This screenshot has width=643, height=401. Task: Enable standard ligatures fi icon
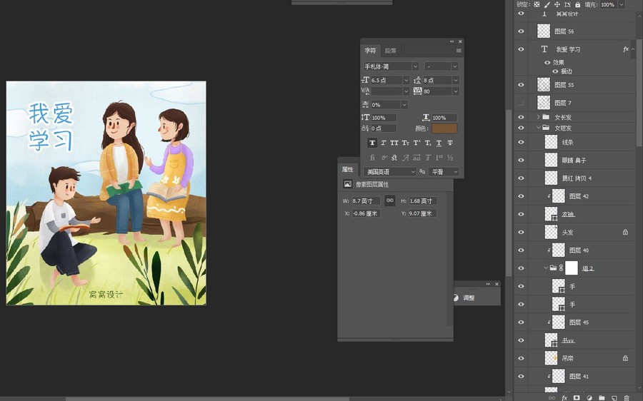[372, 157]
